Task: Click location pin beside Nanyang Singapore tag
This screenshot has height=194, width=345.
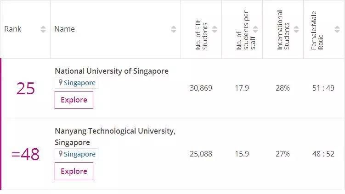Action: coord(61,154)
